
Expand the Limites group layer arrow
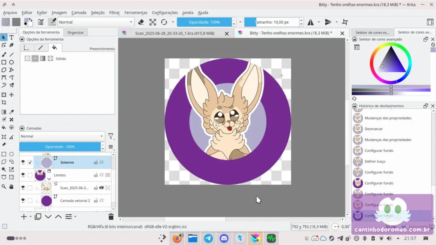(x=49, y=179)
